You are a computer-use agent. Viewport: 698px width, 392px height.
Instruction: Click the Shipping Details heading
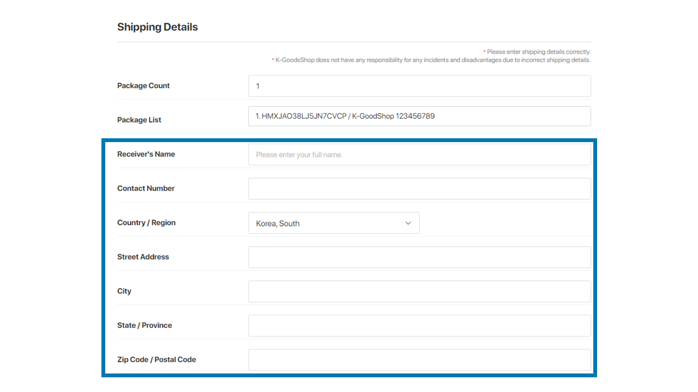[x=157, y=27]
